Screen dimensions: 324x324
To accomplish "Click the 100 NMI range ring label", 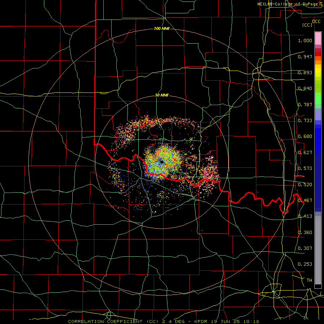I will tap(162, 28).
